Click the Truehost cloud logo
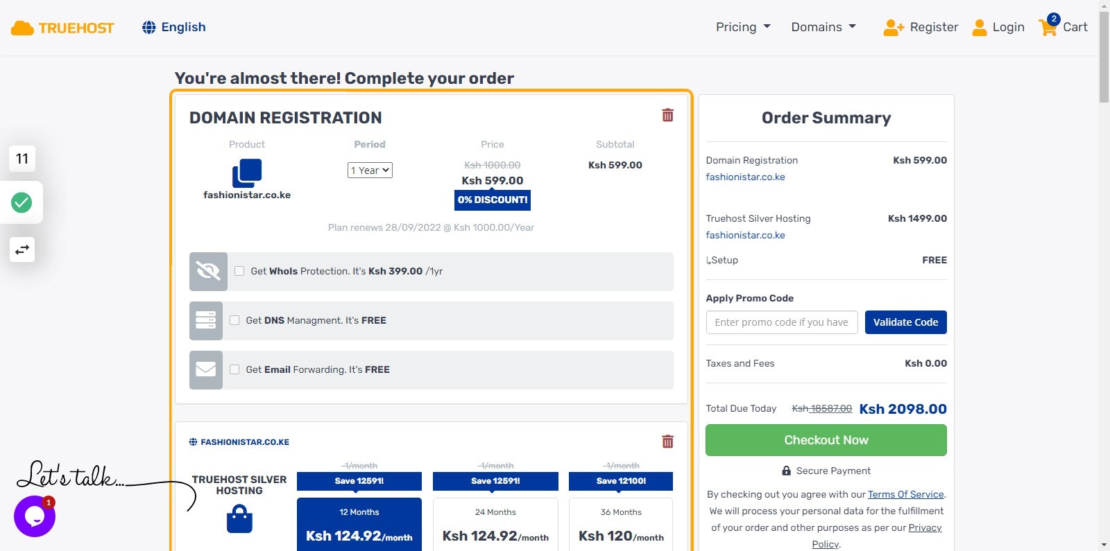 [62, 28]
